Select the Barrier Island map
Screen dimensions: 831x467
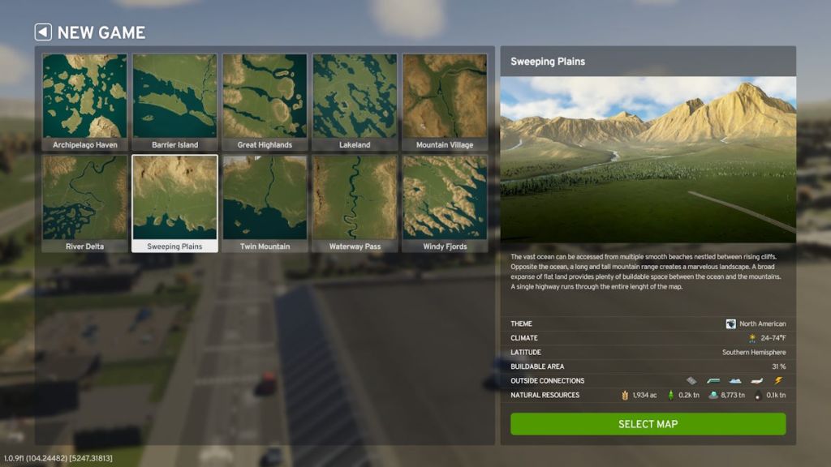point(174,97)
